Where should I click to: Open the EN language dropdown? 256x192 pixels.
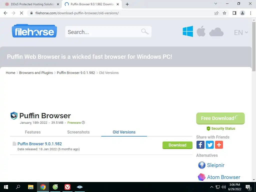click(x=241, y=32)
